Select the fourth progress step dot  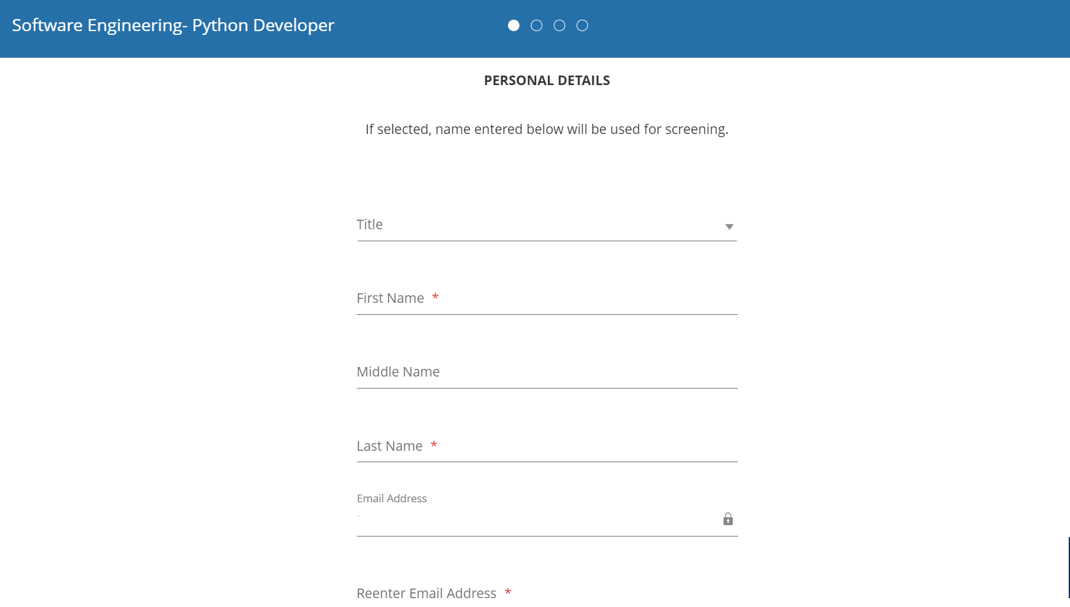coord(582,25)
